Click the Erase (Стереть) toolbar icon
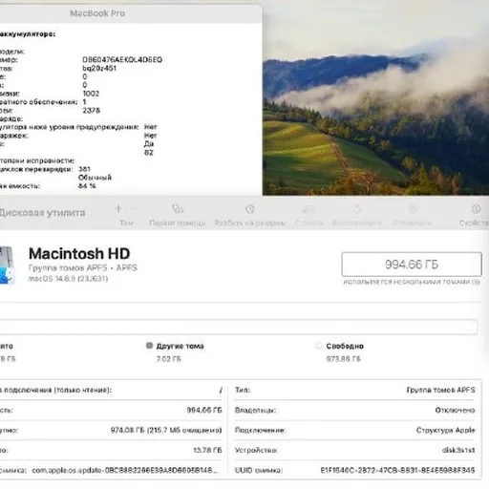 coord(308,209)
